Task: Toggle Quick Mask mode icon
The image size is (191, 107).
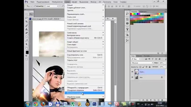Action: 27,59
